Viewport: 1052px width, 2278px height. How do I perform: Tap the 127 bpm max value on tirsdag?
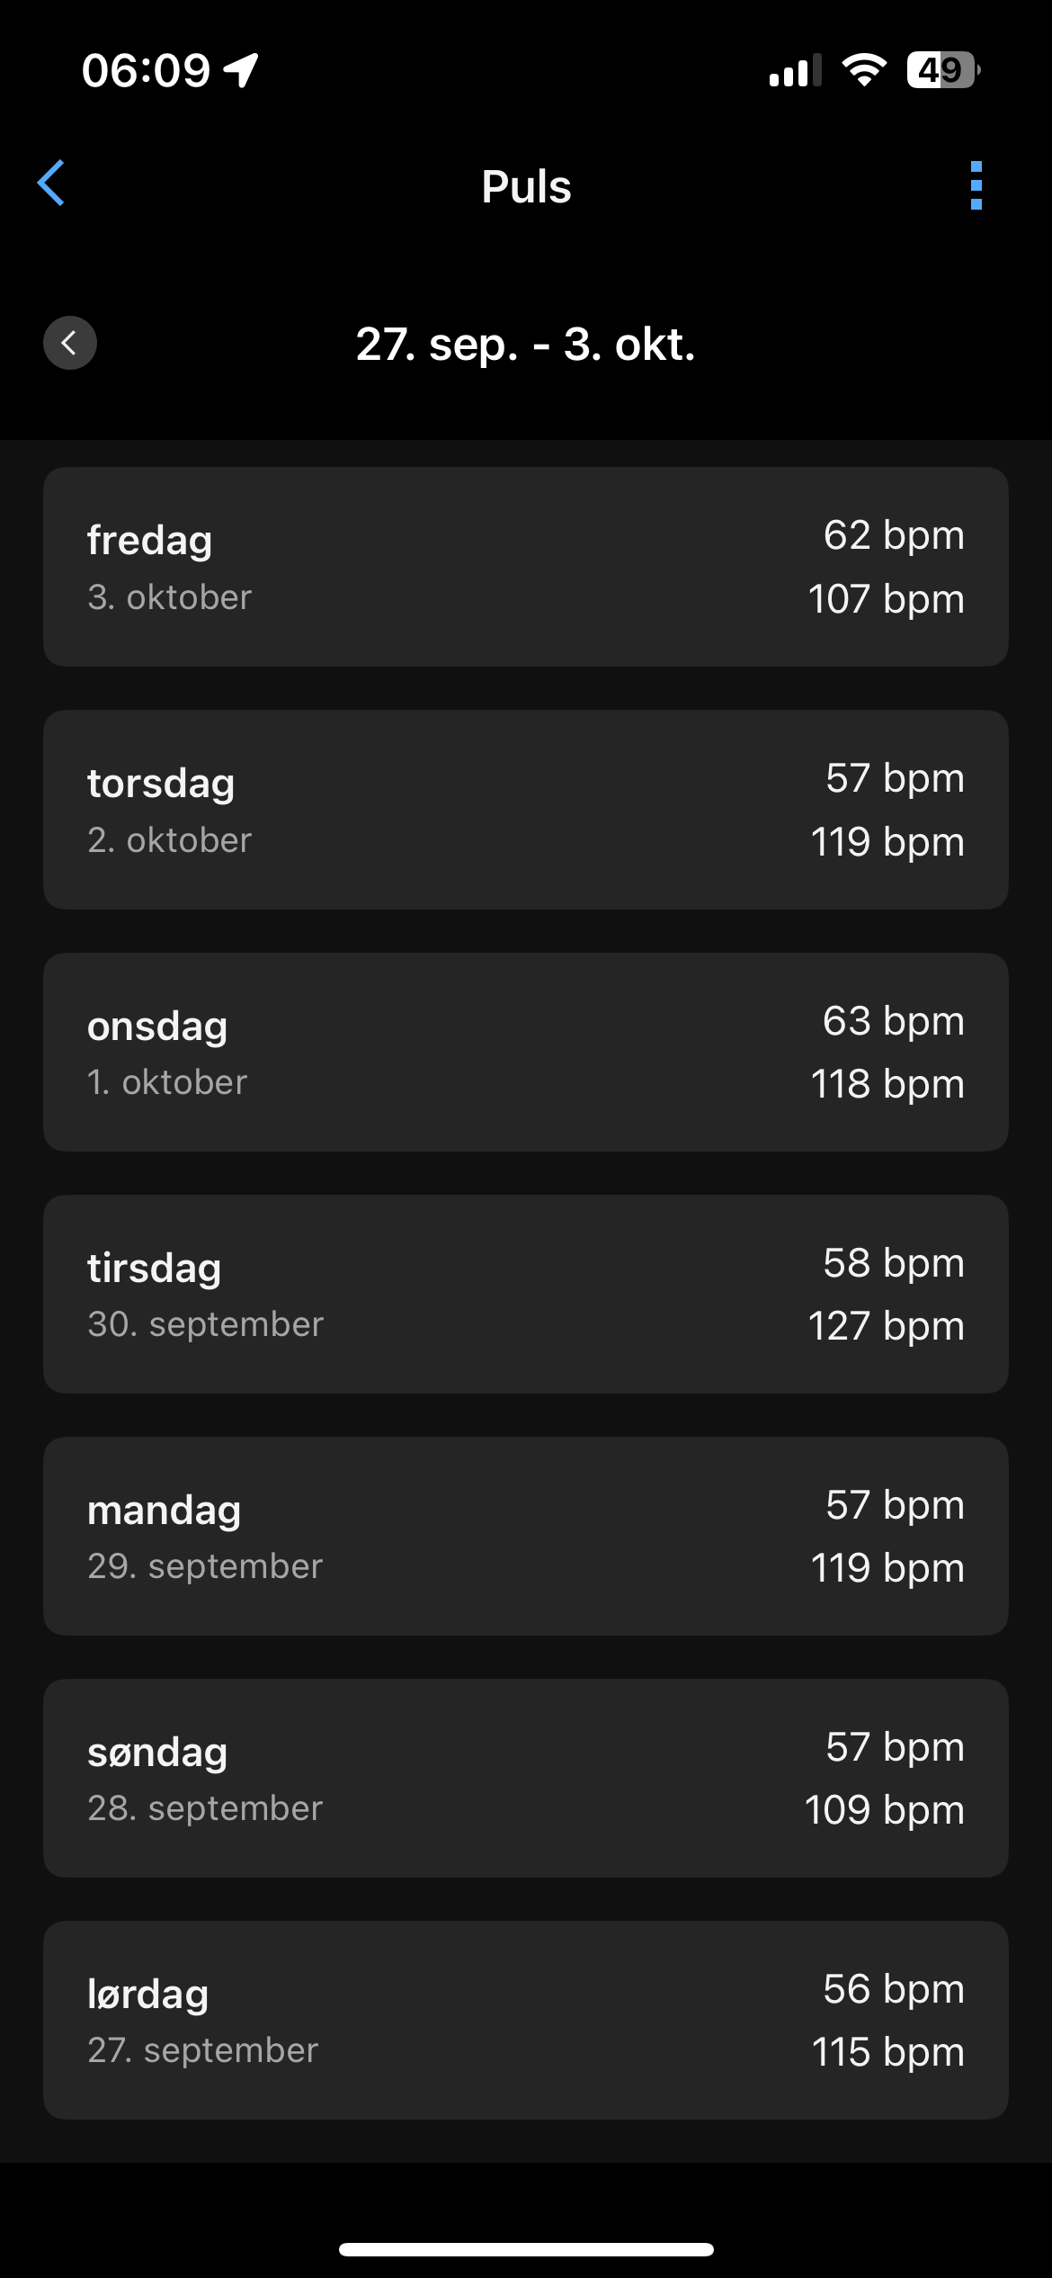(886, 1326)
